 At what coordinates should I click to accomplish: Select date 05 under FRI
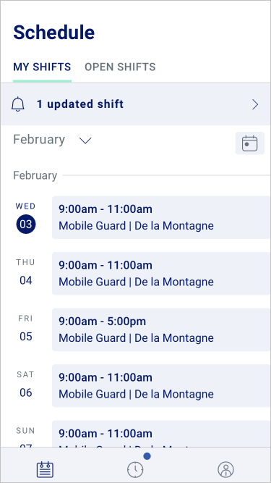(26, 337)
